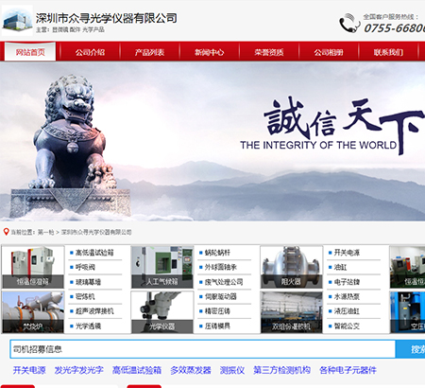
Task: Click the red location pin icon
Action: click(x=6, y=232)
